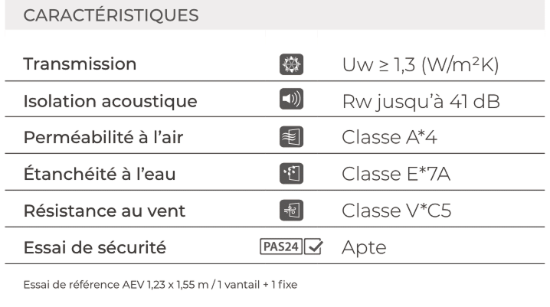Click the PAS24 security badge

tap(280, 247)
